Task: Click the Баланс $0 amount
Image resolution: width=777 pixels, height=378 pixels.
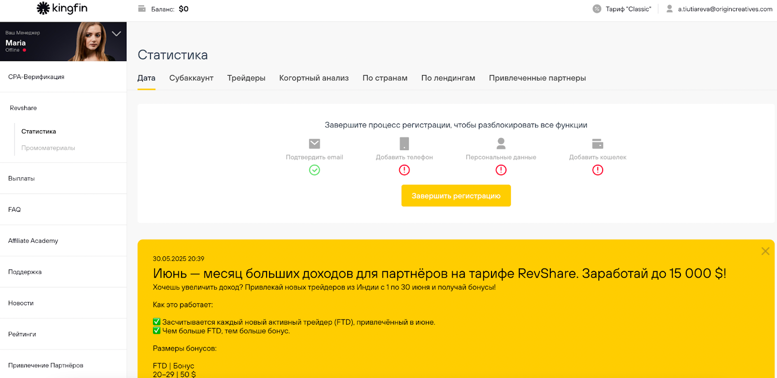Action: [184, 9]
